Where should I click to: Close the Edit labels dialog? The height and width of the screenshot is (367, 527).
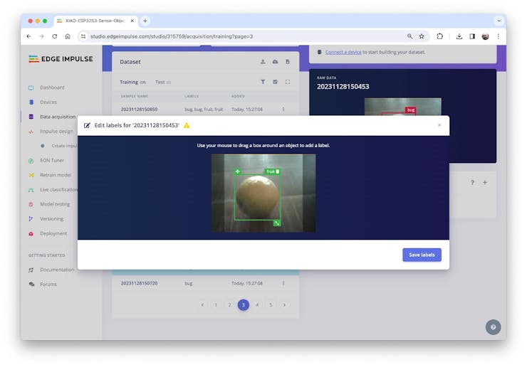coord(439,125)
